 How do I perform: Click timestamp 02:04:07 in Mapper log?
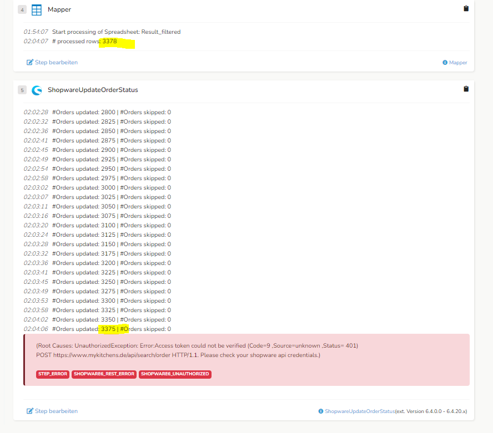(36, 41)
